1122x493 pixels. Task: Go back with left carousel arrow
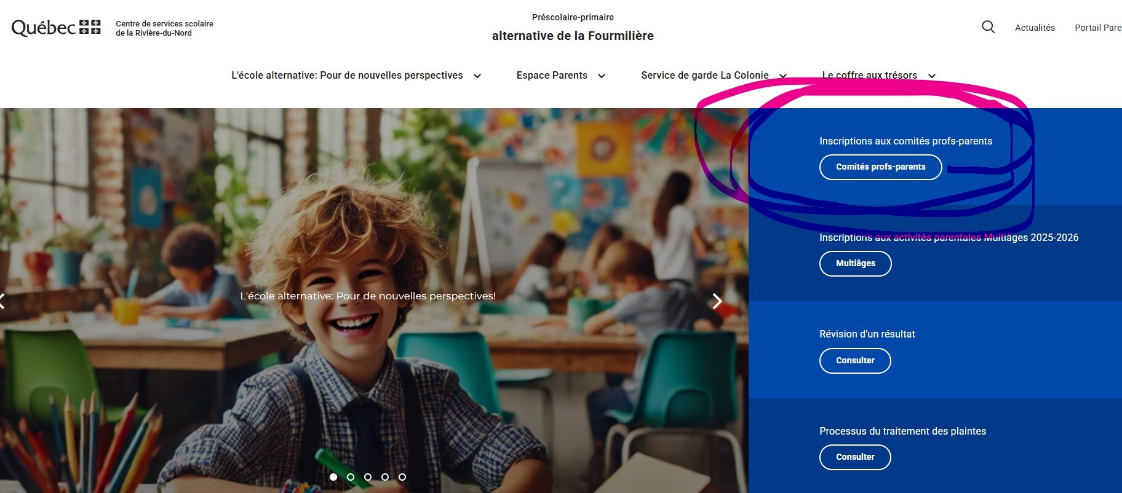(x=2, y=301)
